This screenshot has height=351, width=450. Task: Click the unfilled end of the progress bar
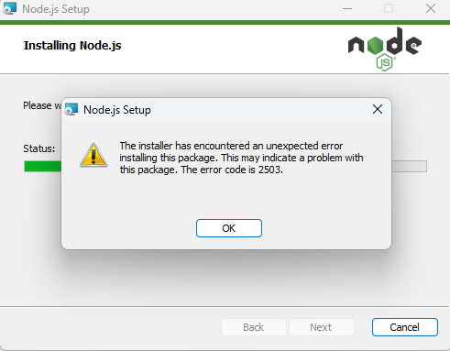409,167
